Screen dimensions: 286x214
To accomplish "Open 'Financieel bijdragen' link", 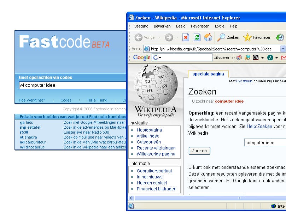I will (157, 189).
